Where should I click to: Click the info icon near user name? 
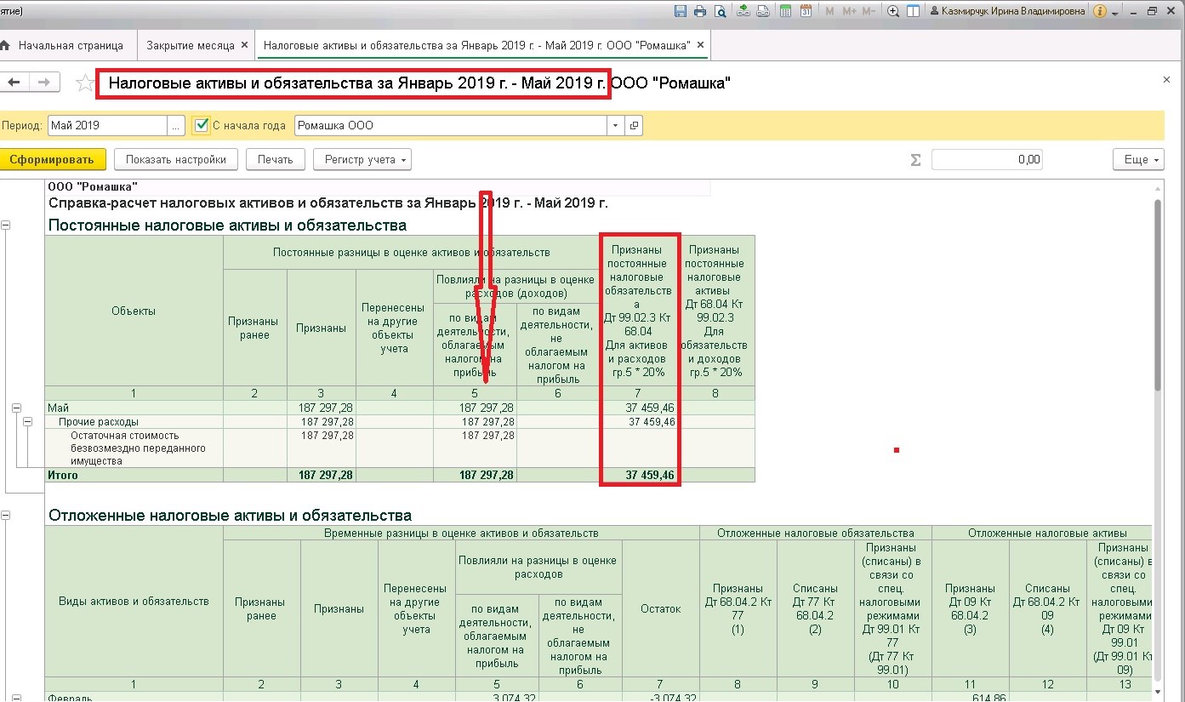coord(1100,11)
